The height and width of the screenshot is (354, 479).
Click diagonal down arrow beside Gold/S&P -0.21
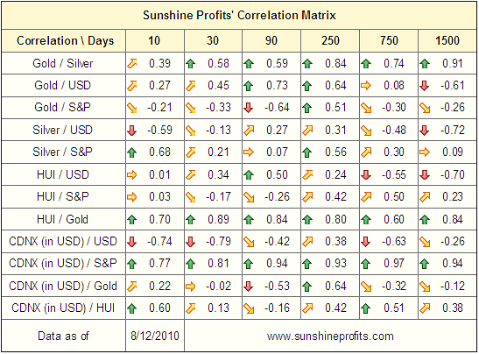[x=131, y=108]
